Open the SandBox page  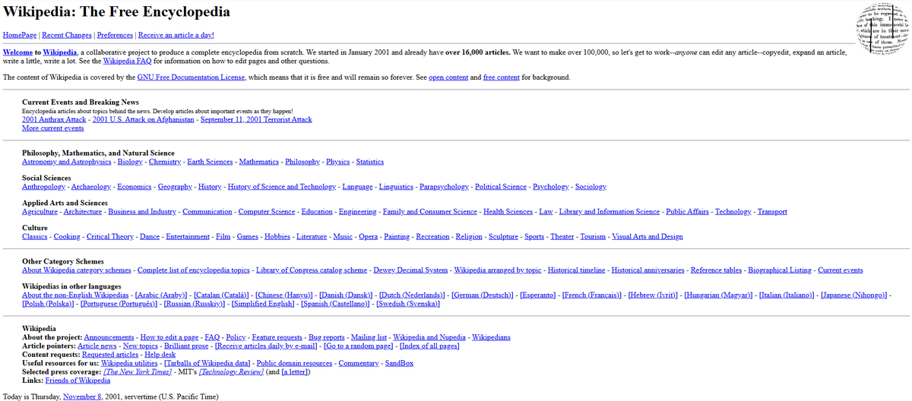pos(399,363)
